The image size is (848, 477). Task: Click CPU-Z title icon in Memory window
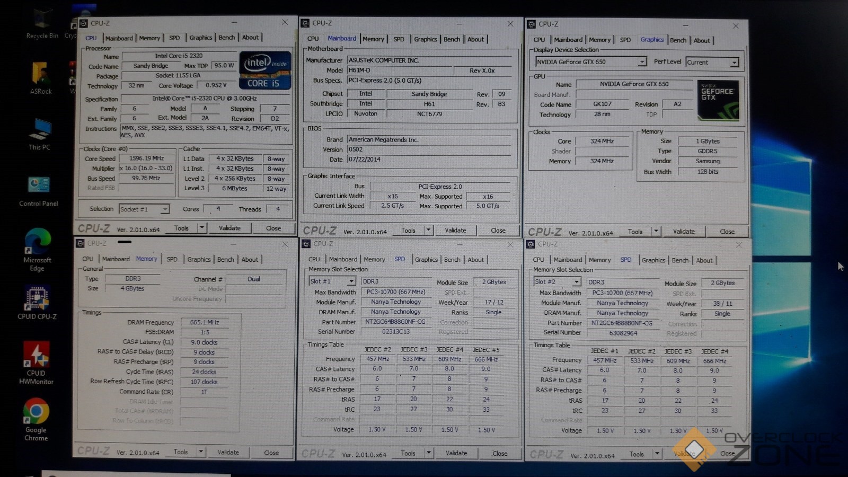pos(80,243)
